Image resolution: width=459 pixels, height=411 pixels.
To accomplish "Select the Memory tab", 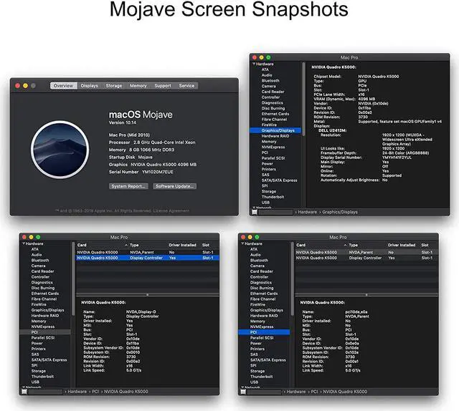I will click(x=138, y=86).
